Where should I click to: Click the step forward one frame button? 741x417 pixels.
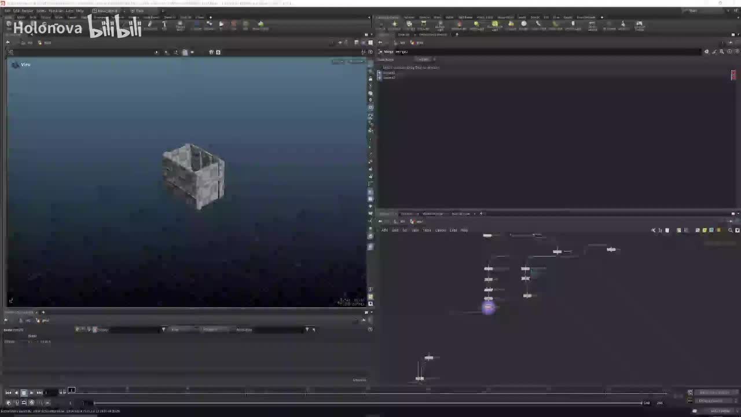pos(64,393)
